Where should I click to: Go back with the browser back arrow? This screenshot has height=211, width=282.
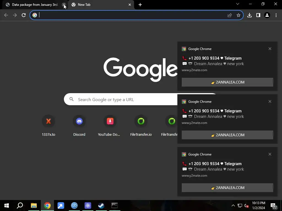coord(6,15)
